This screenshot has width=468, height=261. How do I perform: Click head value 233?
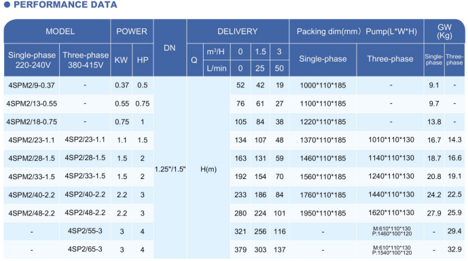pyautogui.click(x=240, y=195)
